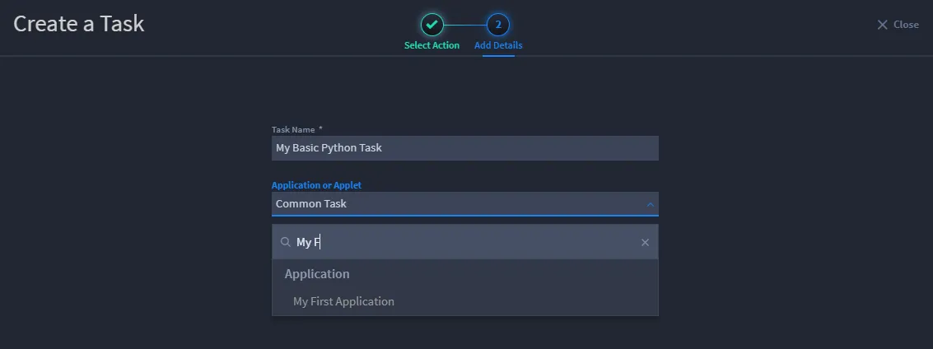Click the Close button with X icon

(x=898, y=25)
